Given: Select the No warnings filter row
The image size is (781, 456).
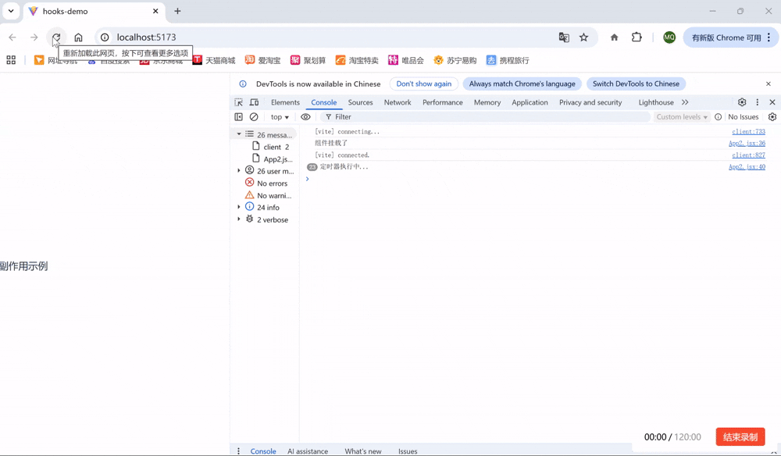Looking at the screenshot, I should tap(268, 195).
